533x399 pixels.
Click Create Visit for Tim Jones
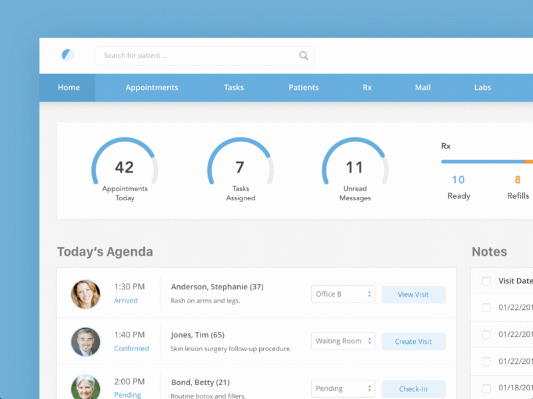(x=413, y=341)
